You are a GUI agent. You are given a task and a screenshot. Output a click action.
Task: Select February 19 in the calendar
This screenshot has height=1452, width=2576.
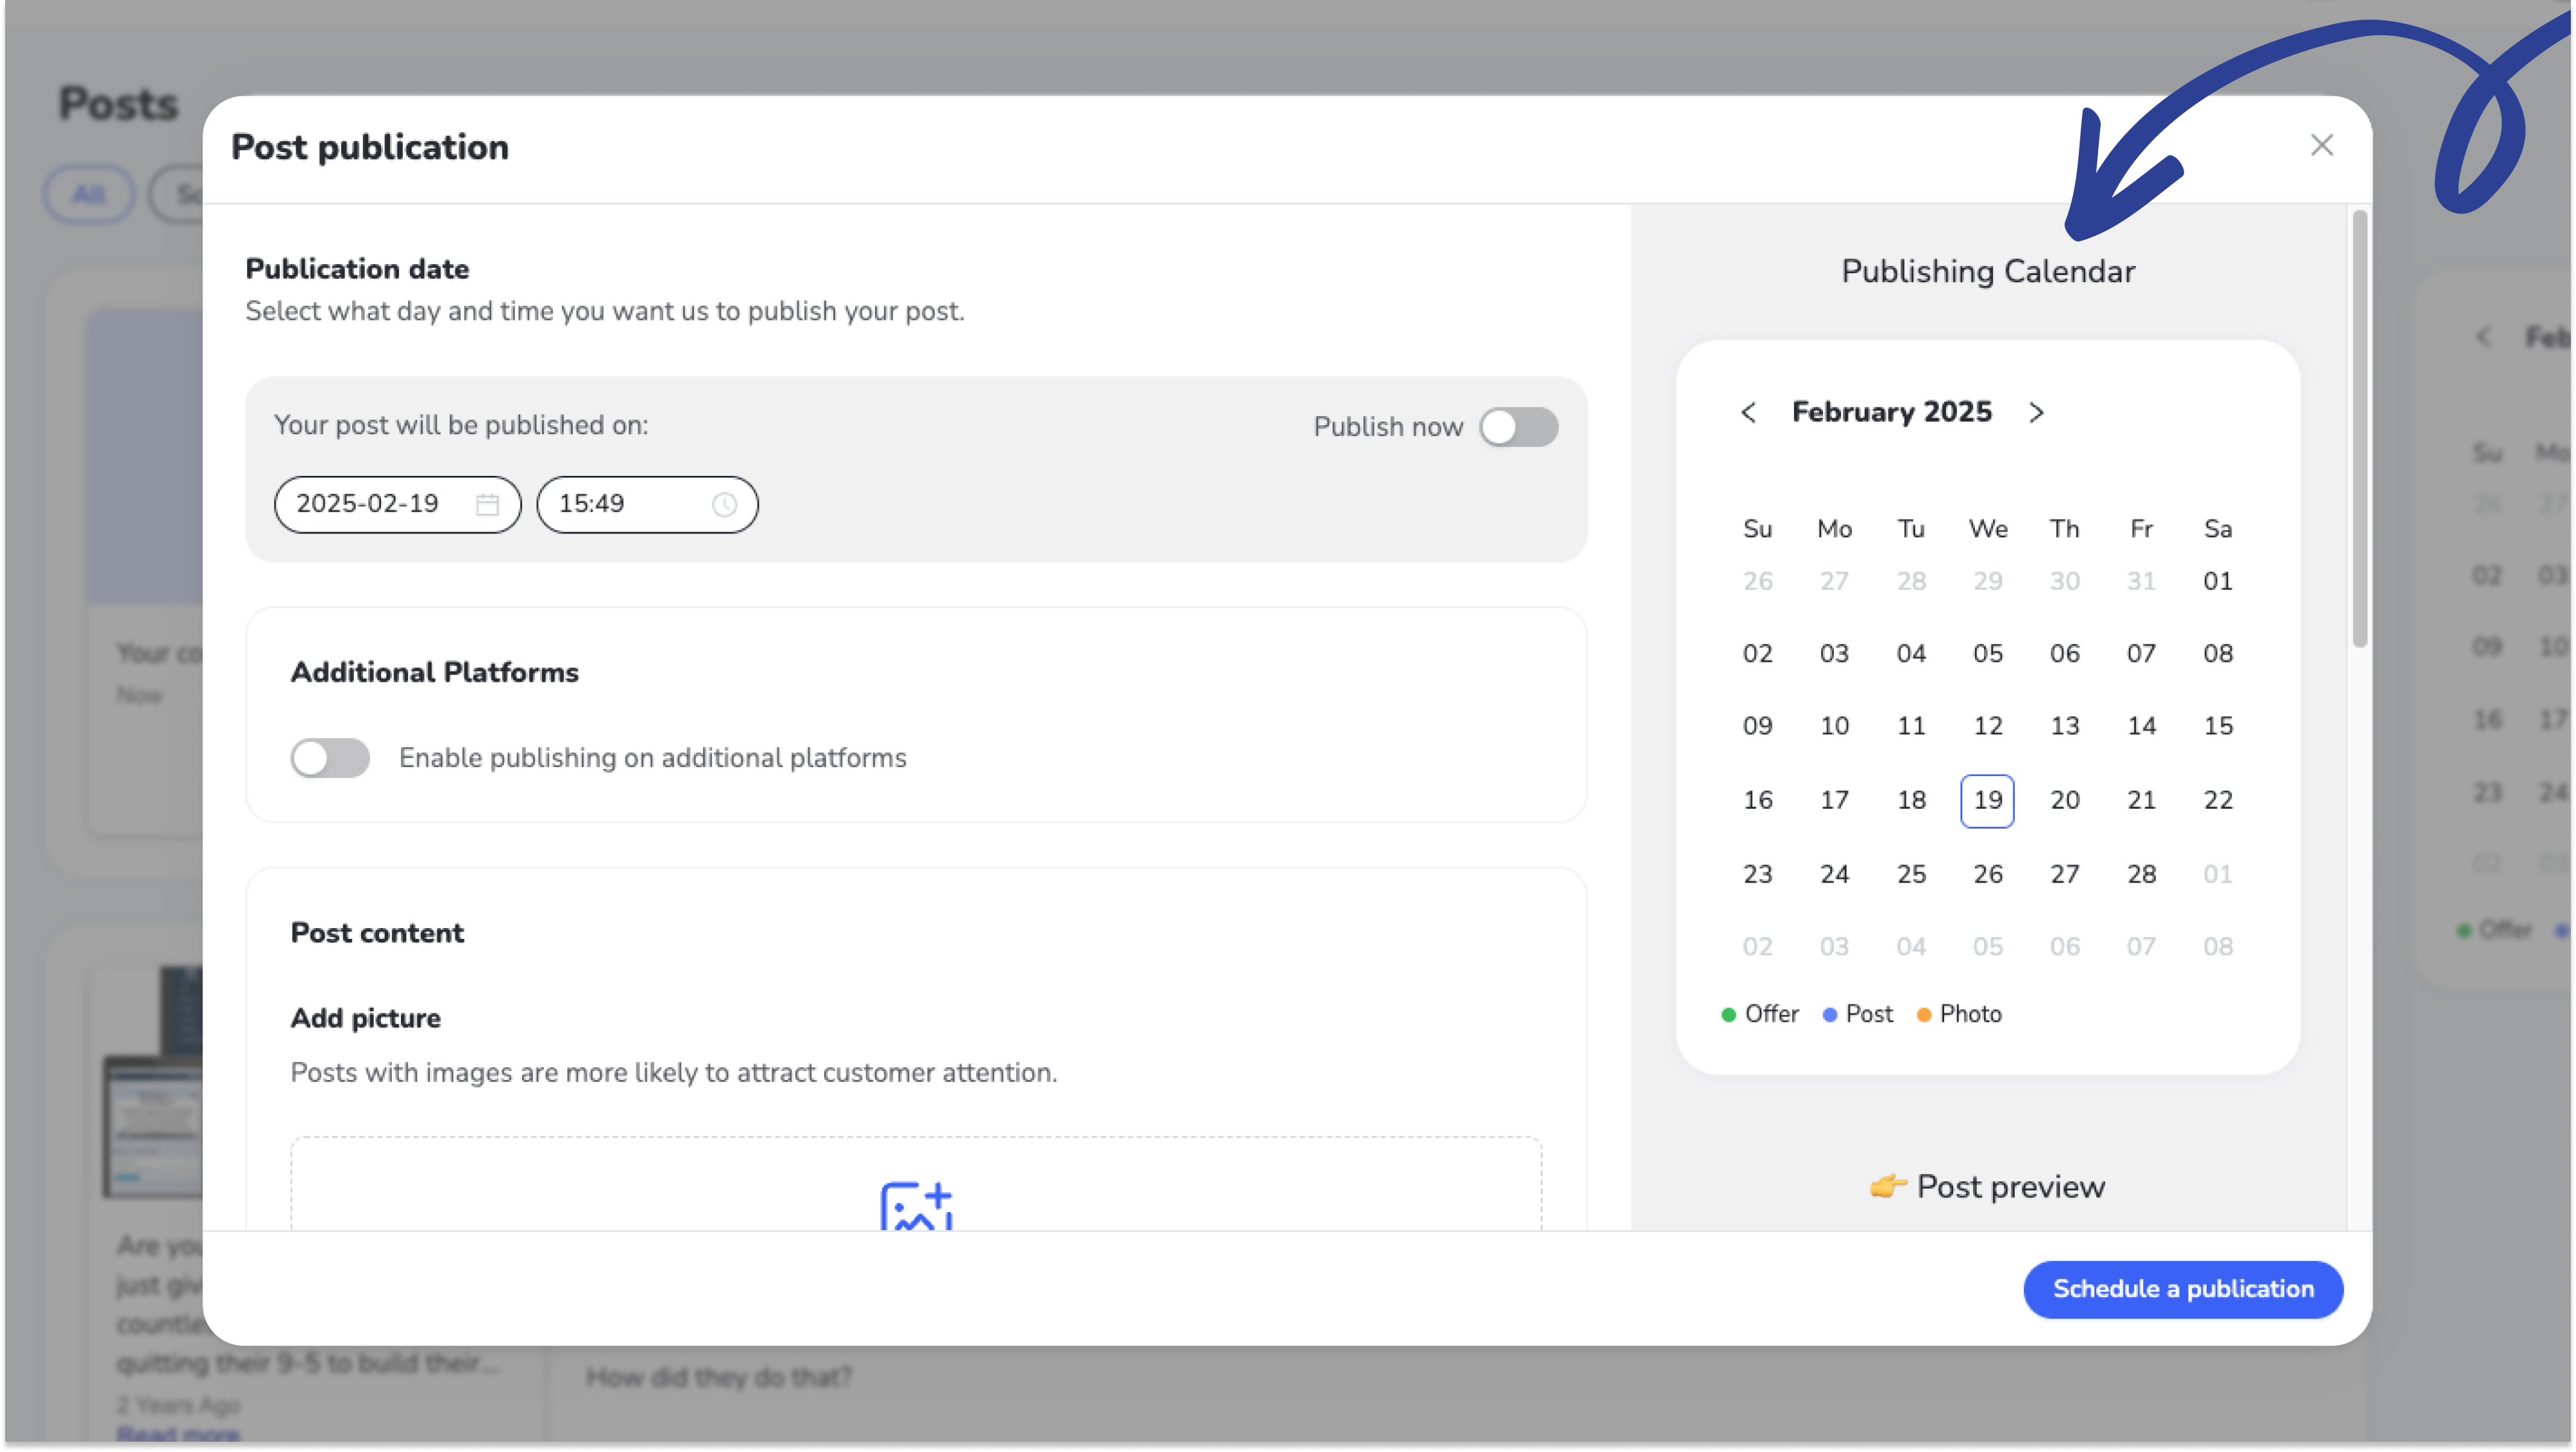click(x=1987, y=800)
